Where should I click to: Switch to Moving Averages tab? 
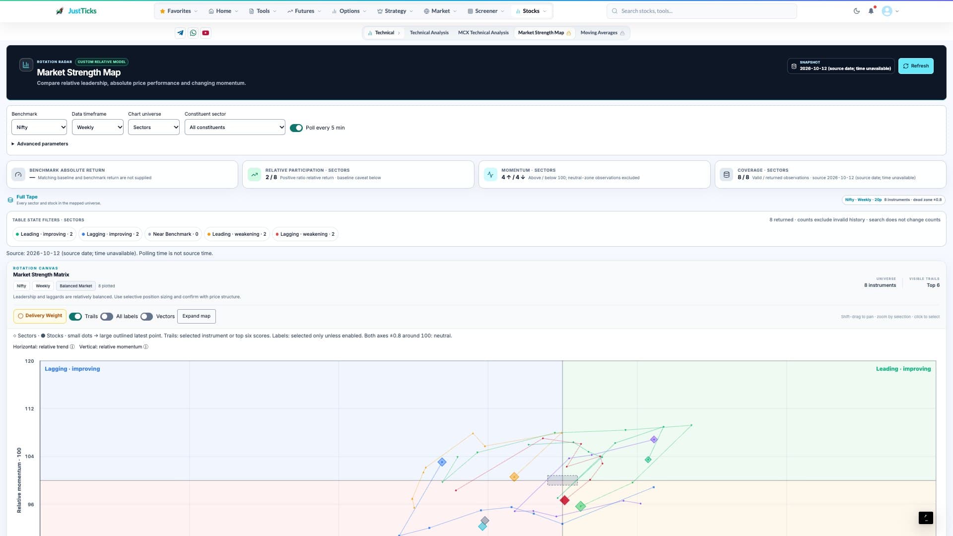(602, 33)
